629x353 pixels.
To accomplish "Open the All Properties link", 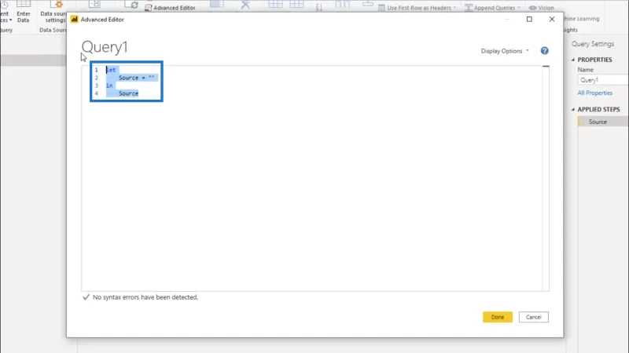I will tap(595, 93).
